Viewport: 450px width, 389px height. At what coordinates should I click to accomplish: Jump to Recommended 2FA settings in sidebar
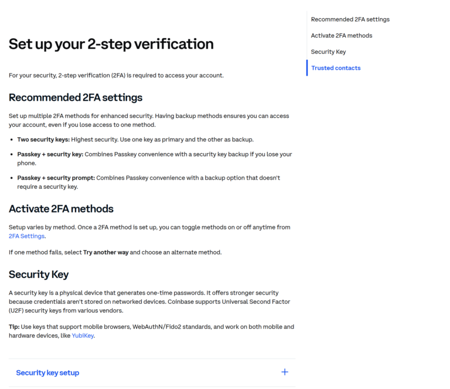pyautogui.click(x=350, y=19)
